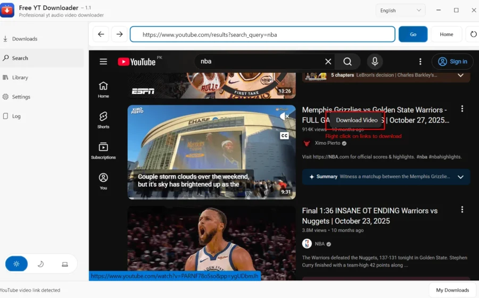Open the English language dropdown
The image size is (479, 298).
tap(400, 11)
